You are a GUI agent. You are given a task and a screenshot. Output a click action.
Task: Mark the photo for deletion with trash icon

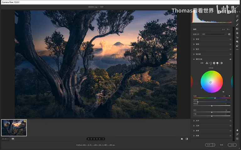click(103, 139)
